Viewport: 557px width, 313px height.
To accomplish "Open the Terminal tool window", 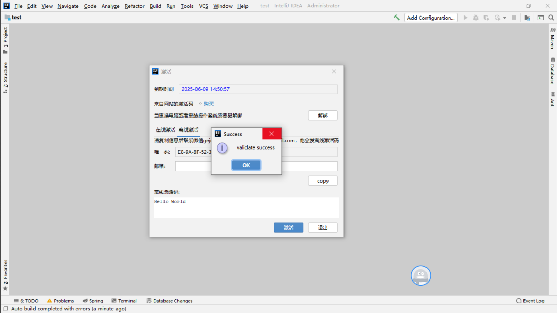I will [124, 301].
